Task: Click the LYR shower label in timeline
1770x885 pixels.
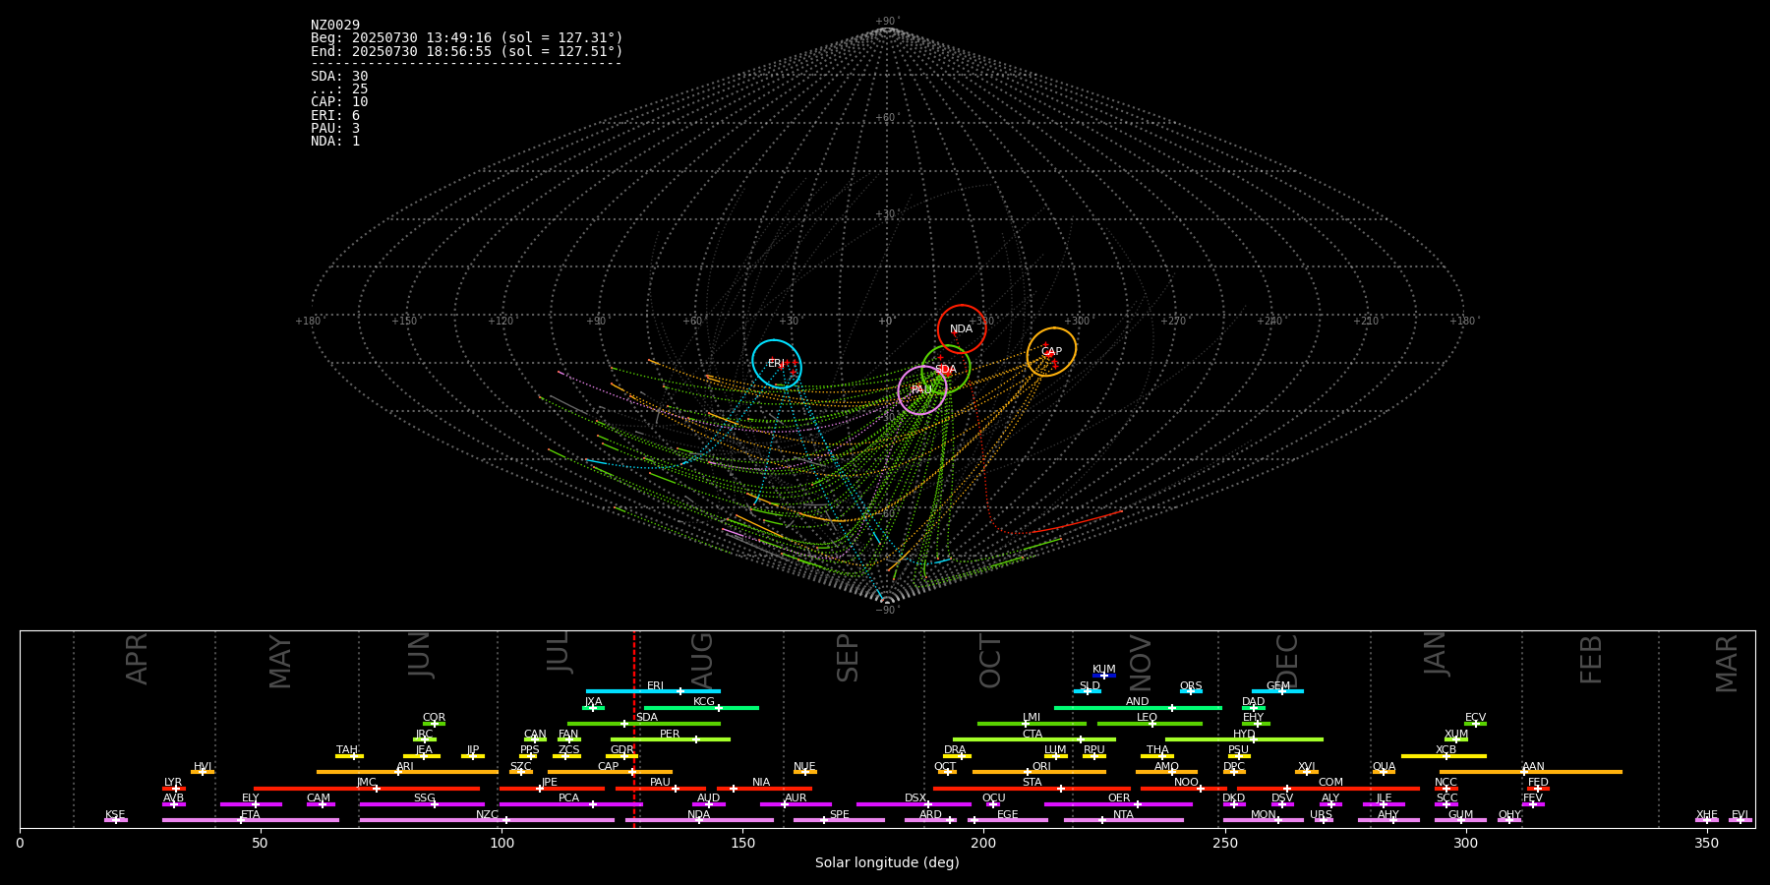Action: [173, 783]
